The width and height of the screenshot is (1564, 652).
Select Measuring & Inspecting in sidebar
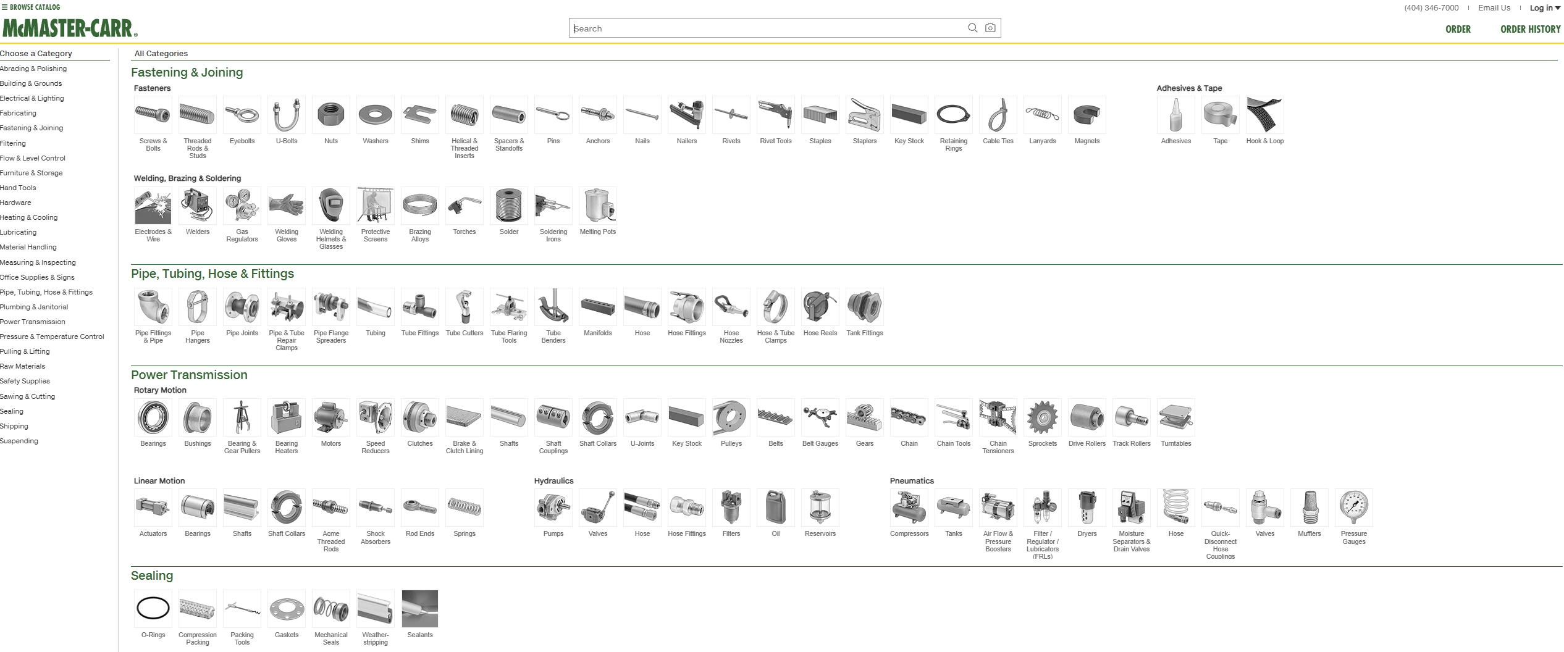click(x=38, y=262)
